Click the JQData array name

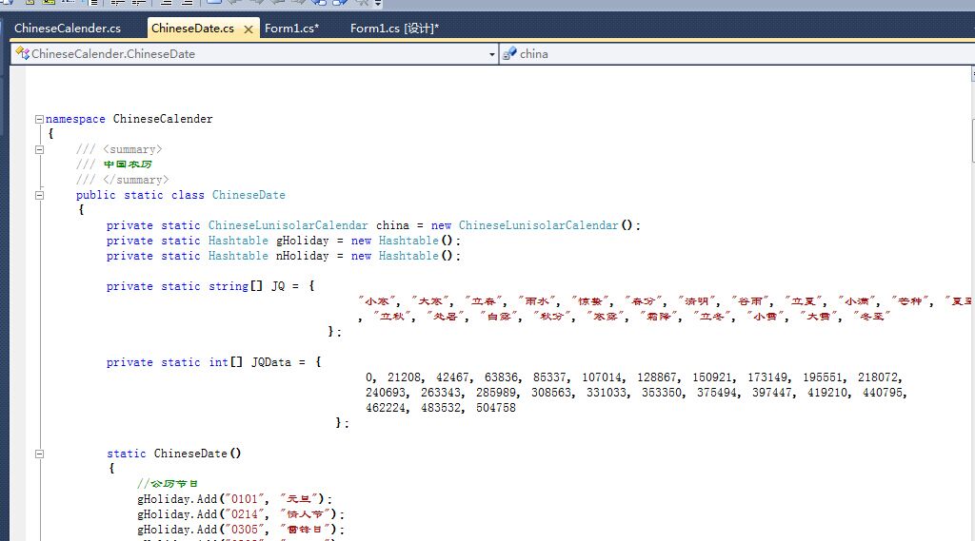(x=271, y=362)
